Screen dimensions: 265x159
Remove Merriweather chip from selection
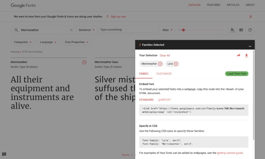click(160, 64)
